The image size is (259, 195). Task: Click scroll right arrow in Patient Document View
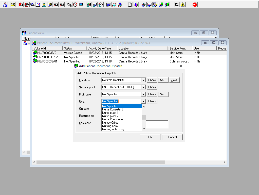pos(224,162)
